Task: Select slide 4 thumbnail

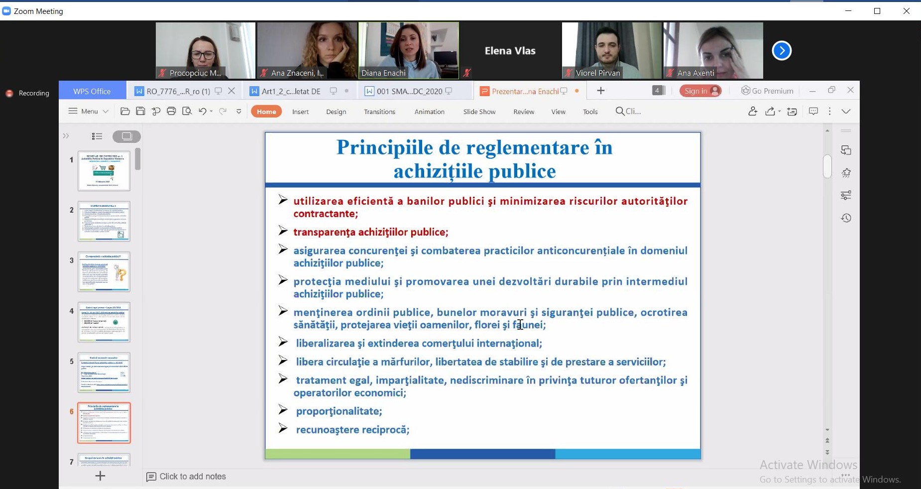Action: pyautogui.click(x=104, y=322)
